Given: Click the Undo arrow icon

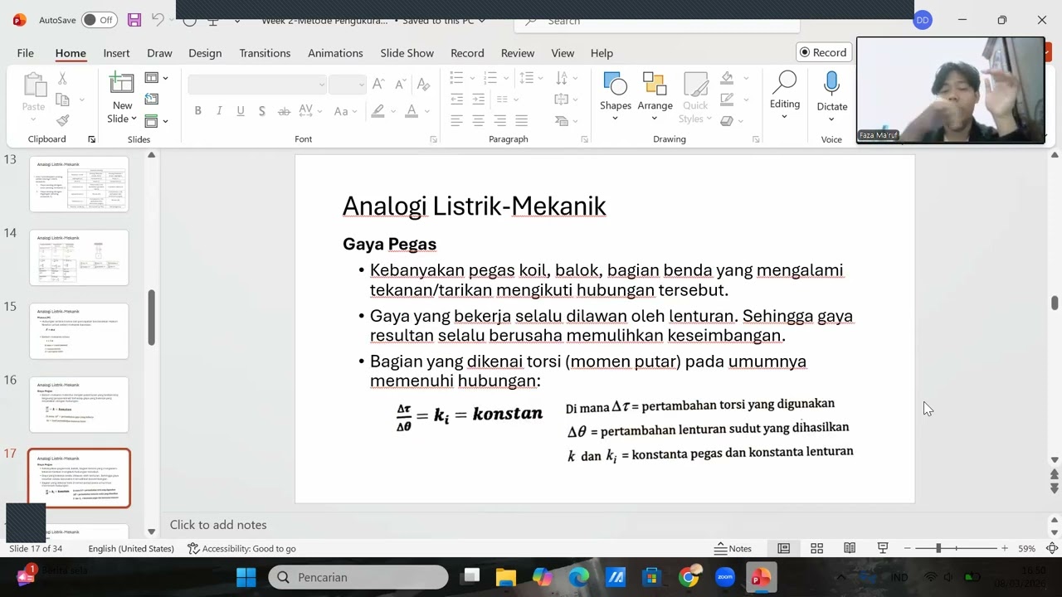Looking at the screenshot, I should tap(158, 20).
